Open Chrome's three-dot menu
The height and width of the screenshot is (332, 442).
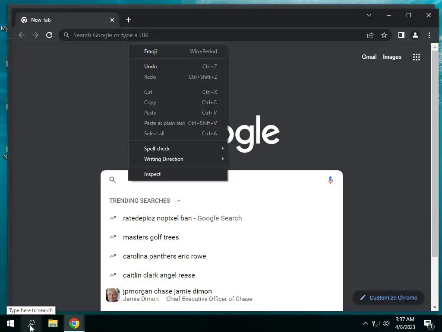pos(429,35)
